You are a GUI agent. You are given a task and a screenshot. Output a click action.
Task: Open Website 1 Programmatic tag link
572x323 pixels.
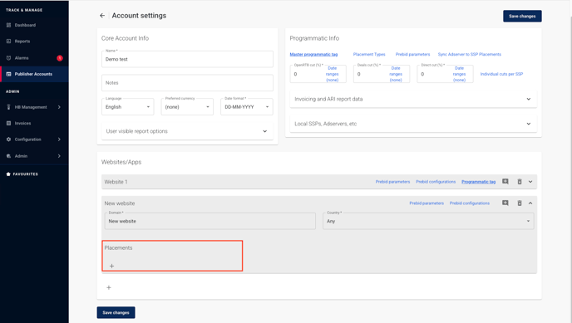(x=478, y=182)
